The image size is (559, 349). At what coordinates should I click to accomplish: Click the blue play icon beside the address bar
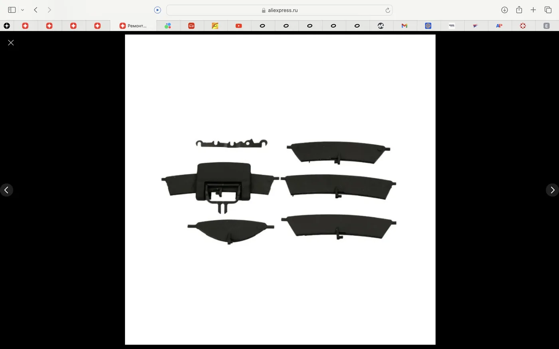click(x=158, y=10)
